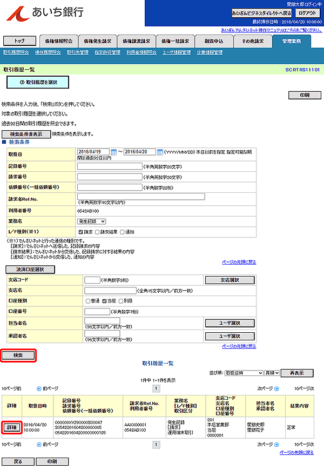Focus 承認者名 input field
Image resolution: width=324 pixels, height=470 pixels.
(x=102, y=334)
